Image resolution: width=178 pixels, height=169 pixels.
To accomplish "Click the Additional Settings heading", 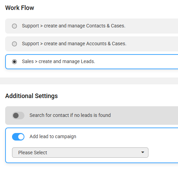I will (x=31, y=96).
